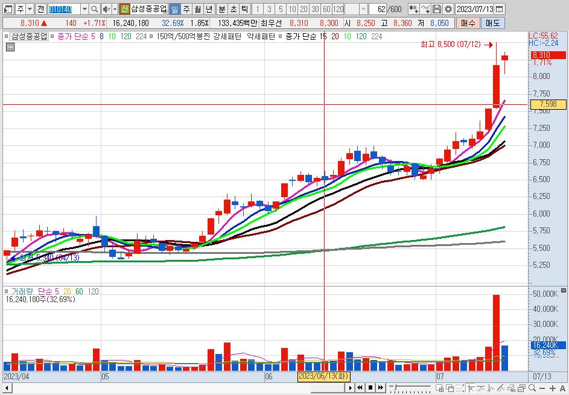This screenshot has height=395, width=569.
Task: Click the stock code input field 010140
Action: (x=65, y=9)
